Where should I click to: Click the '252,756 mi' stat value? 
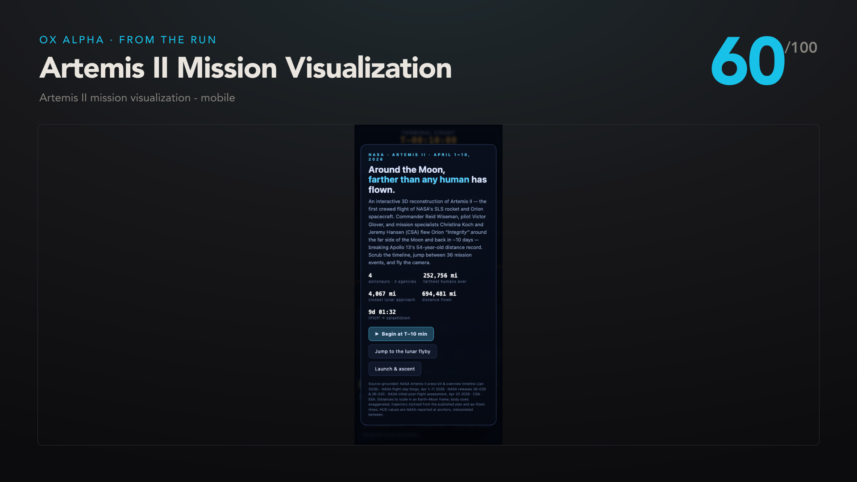[x=440, y=275]
